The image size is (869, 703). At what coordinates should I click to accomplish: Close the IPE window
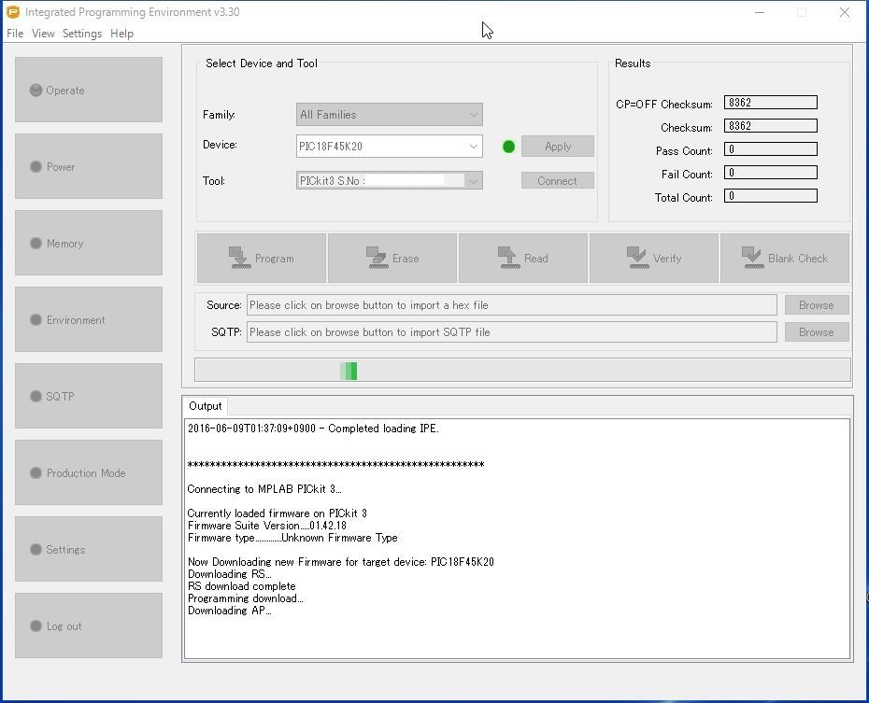pyautogui.click(x=844, y=12)
